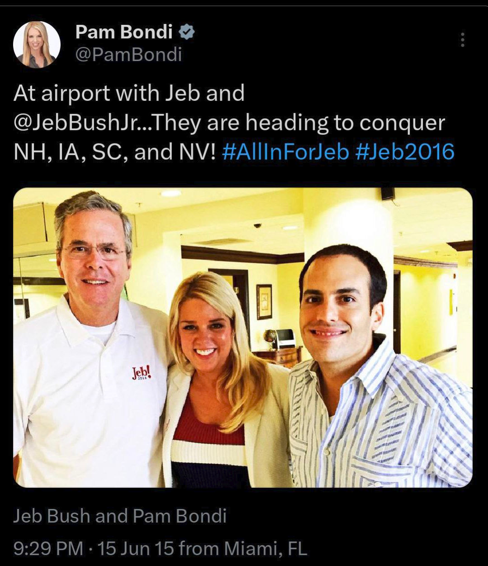This screenshot has height=566, width=488.
Task: Click the 'Jeb Bush and Pam Bondi' caption
Action: pyautogui.click(x=120, y=516)
